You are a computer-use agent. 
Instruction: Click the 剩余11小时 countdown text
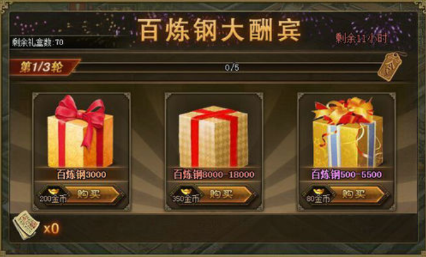coord(361,38)
